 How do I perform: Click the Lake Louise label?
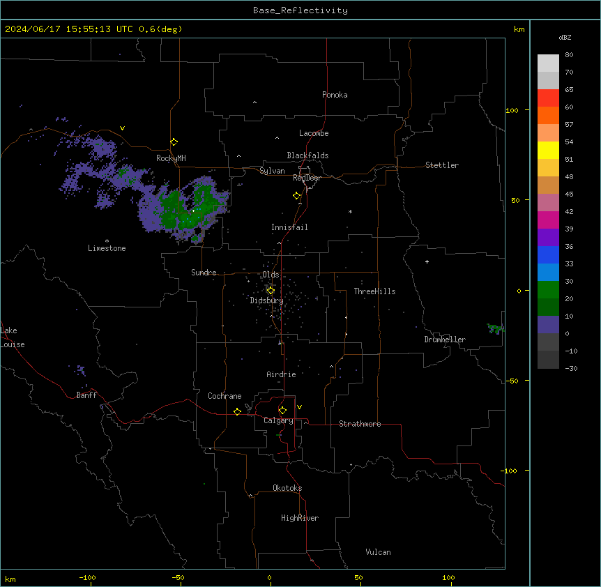pyautogui.click(x=13, y=337)
